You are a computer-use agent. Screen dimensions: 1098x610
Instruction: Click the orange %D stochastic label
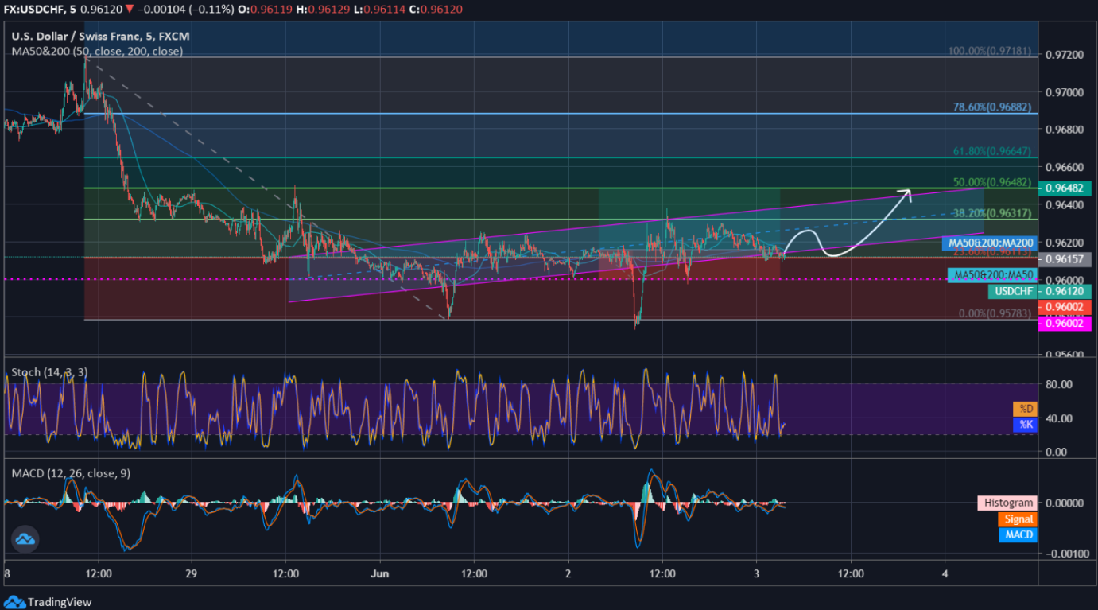coord(1024,409)
